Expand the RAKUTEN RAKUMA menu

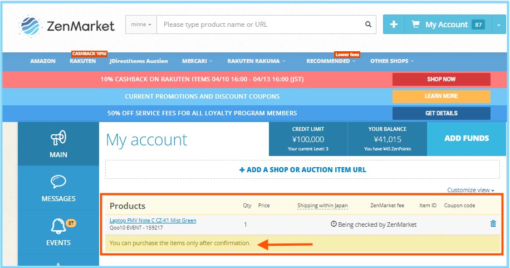(x=256, y=61)
